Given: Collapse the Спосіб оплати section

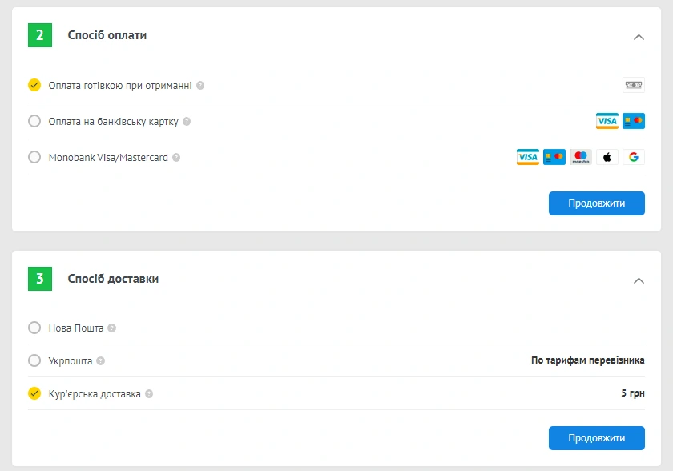Looking at the screenshot, I should (x=639, y=37).
